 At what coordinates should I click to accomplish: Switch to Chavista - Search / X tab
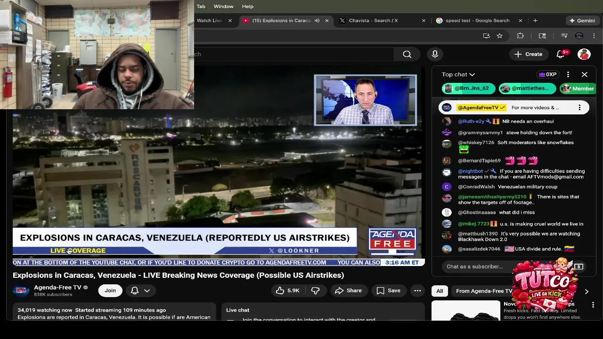coord(382,21)
